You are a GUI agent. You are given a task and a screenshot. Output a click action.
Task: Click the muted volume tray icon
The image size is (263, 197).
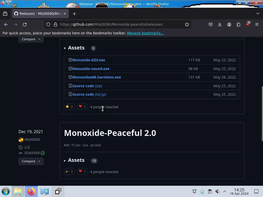click(x=217, y=191)
